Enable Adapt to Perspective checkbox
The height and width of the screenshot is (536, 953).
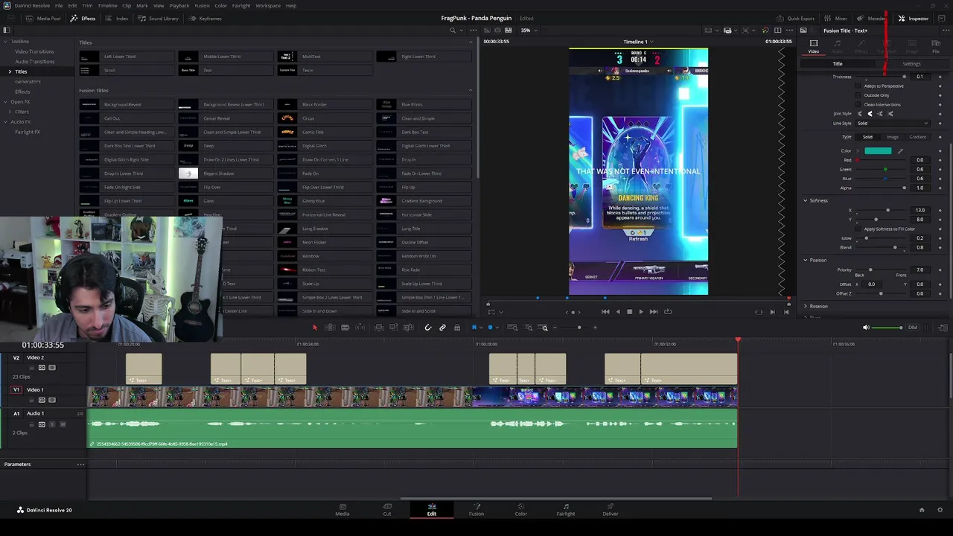click(x=858, y=86)
